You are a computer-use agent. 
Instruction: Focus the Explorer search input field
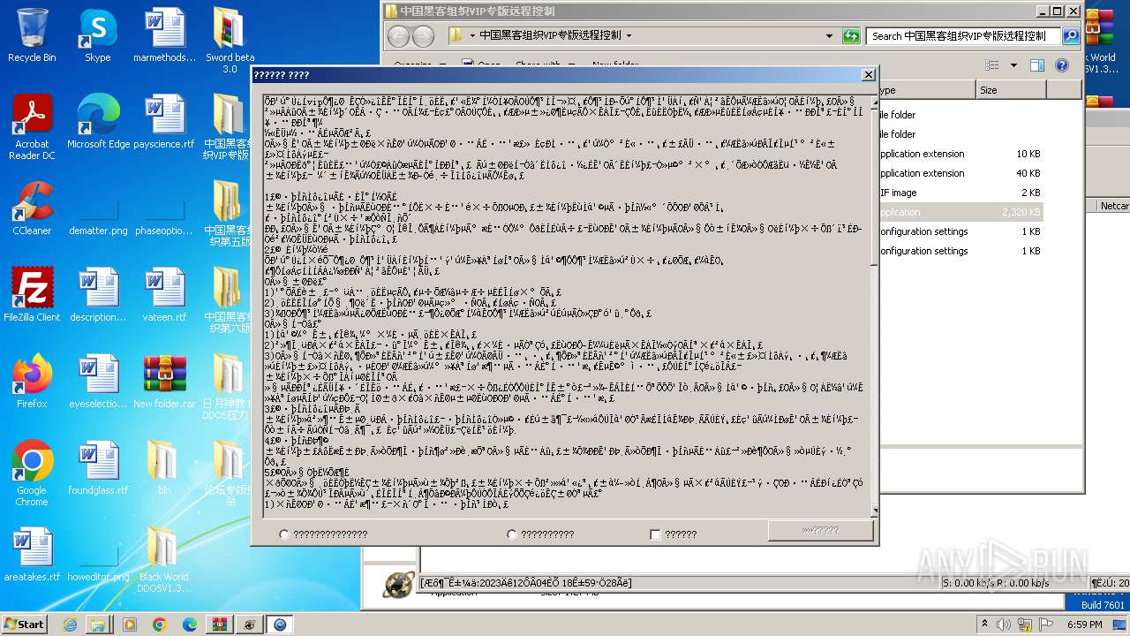tap(964, 36)
